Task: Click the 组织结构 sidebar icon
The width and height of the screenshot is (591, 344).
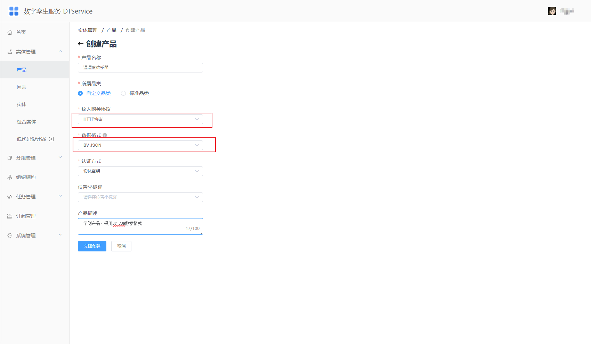Action: click(10, 177)
